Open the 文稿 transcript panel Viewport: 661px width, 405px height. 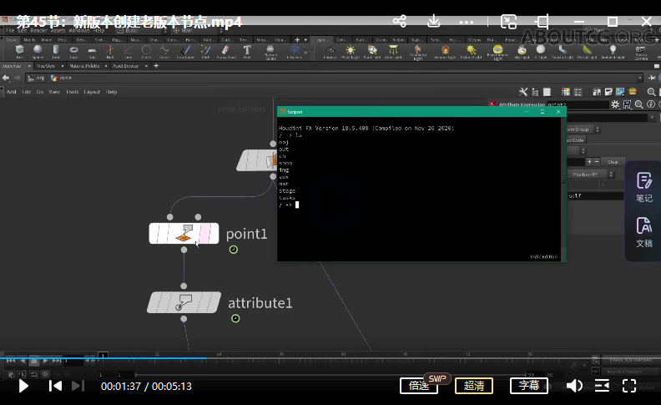pos(643,231)
